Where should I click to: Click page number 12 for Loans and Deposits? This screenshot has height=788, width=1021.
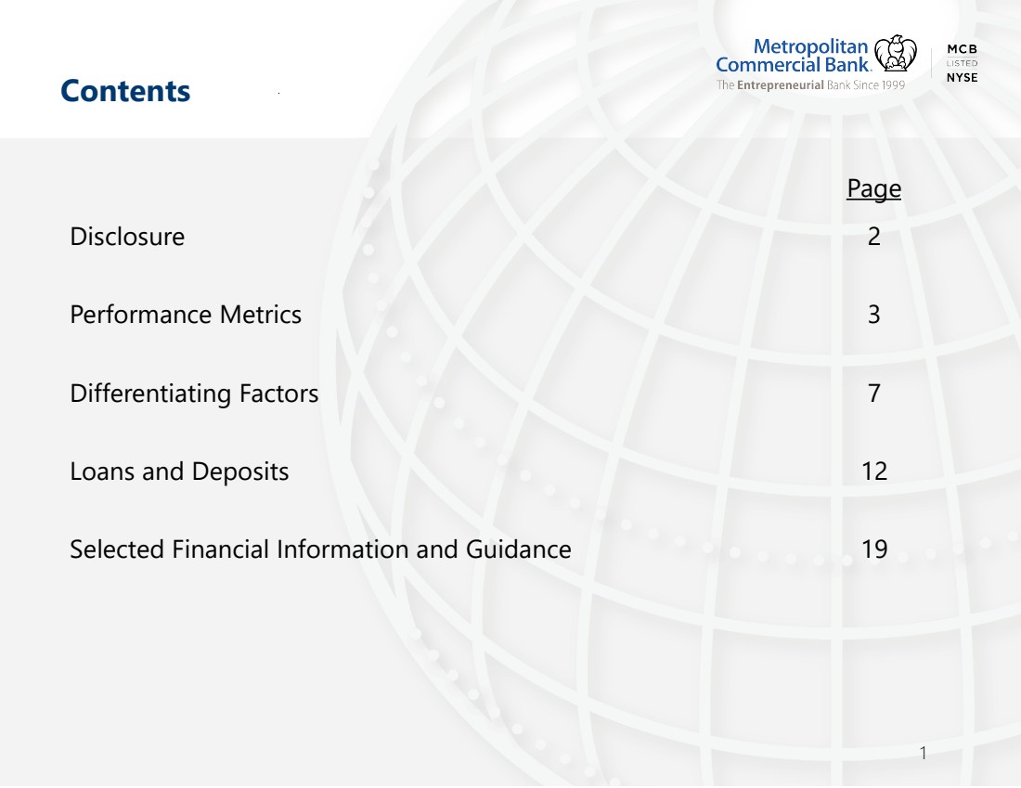[873, 472]
